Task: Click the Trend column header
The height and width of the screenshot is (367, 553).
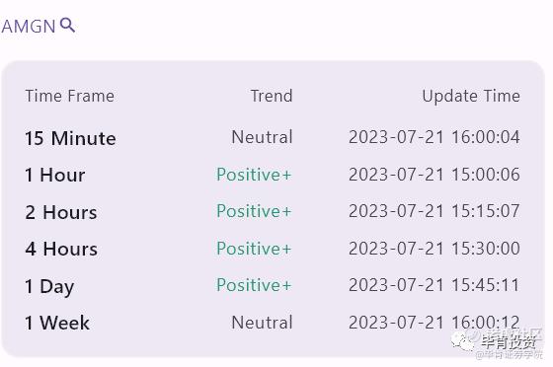Action: pos(272,96)
